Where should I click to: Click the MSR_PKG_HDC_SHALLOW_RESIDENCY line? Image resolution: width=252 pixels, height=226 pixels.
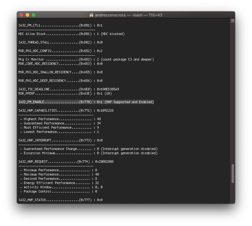[x=60, y=72]
